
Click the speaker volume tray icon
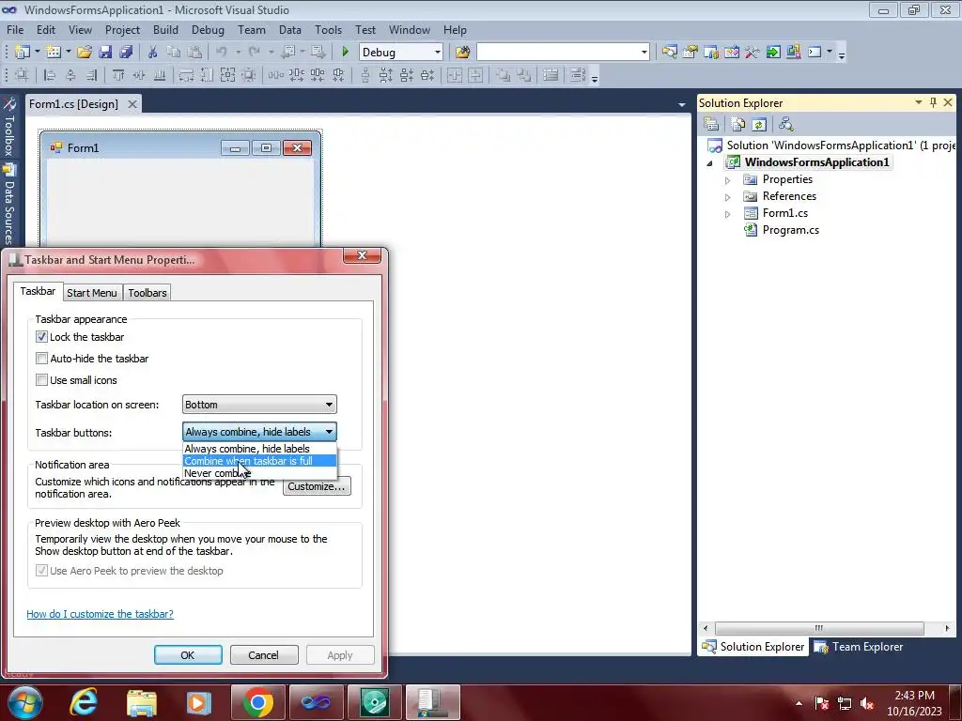(x=867, y=703)
